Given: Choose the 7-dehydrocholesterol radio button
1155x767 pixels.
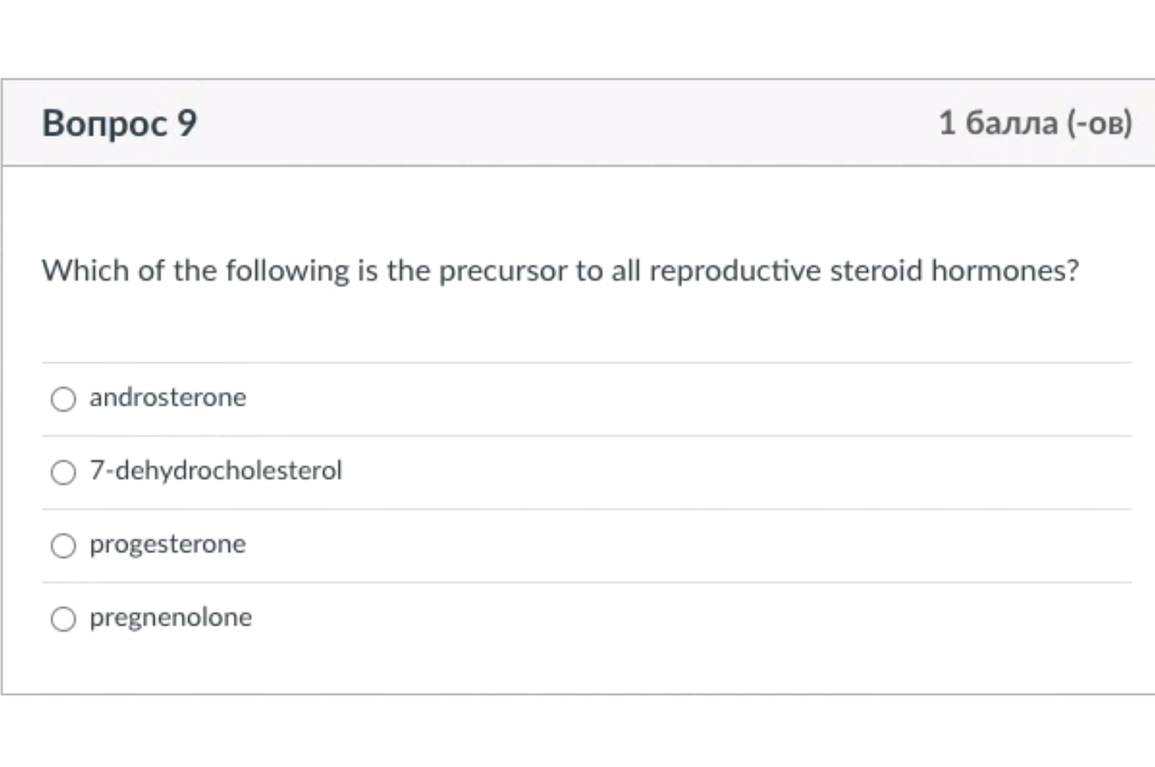Looking at the screenshot, I should [63, 472].
